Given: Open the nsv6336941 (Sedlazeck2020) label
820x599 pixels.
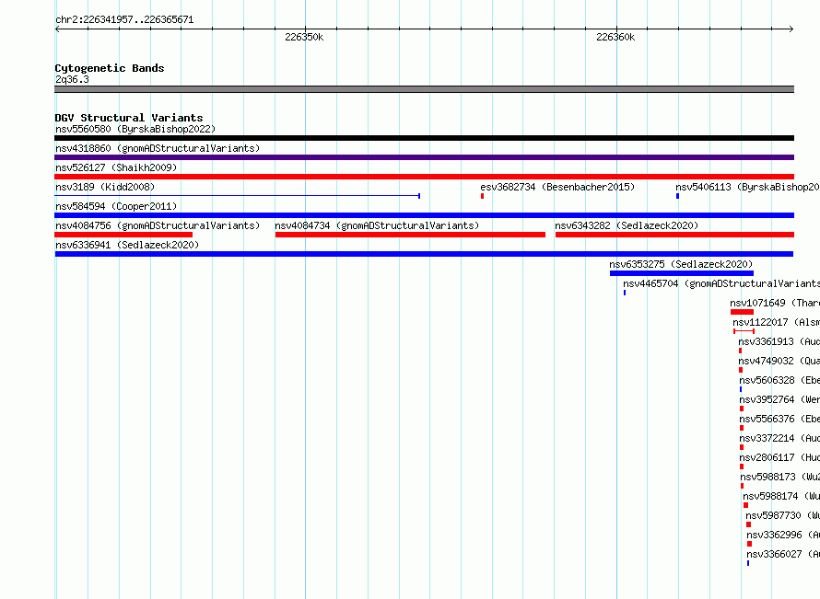Looking at the screenshot, I should (127, 245).
